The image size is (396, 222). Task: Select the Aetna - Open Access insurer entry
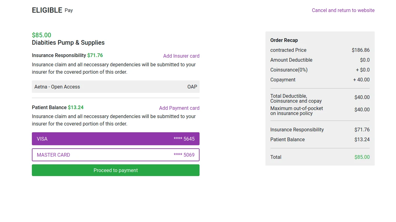[x=57, y=87]
